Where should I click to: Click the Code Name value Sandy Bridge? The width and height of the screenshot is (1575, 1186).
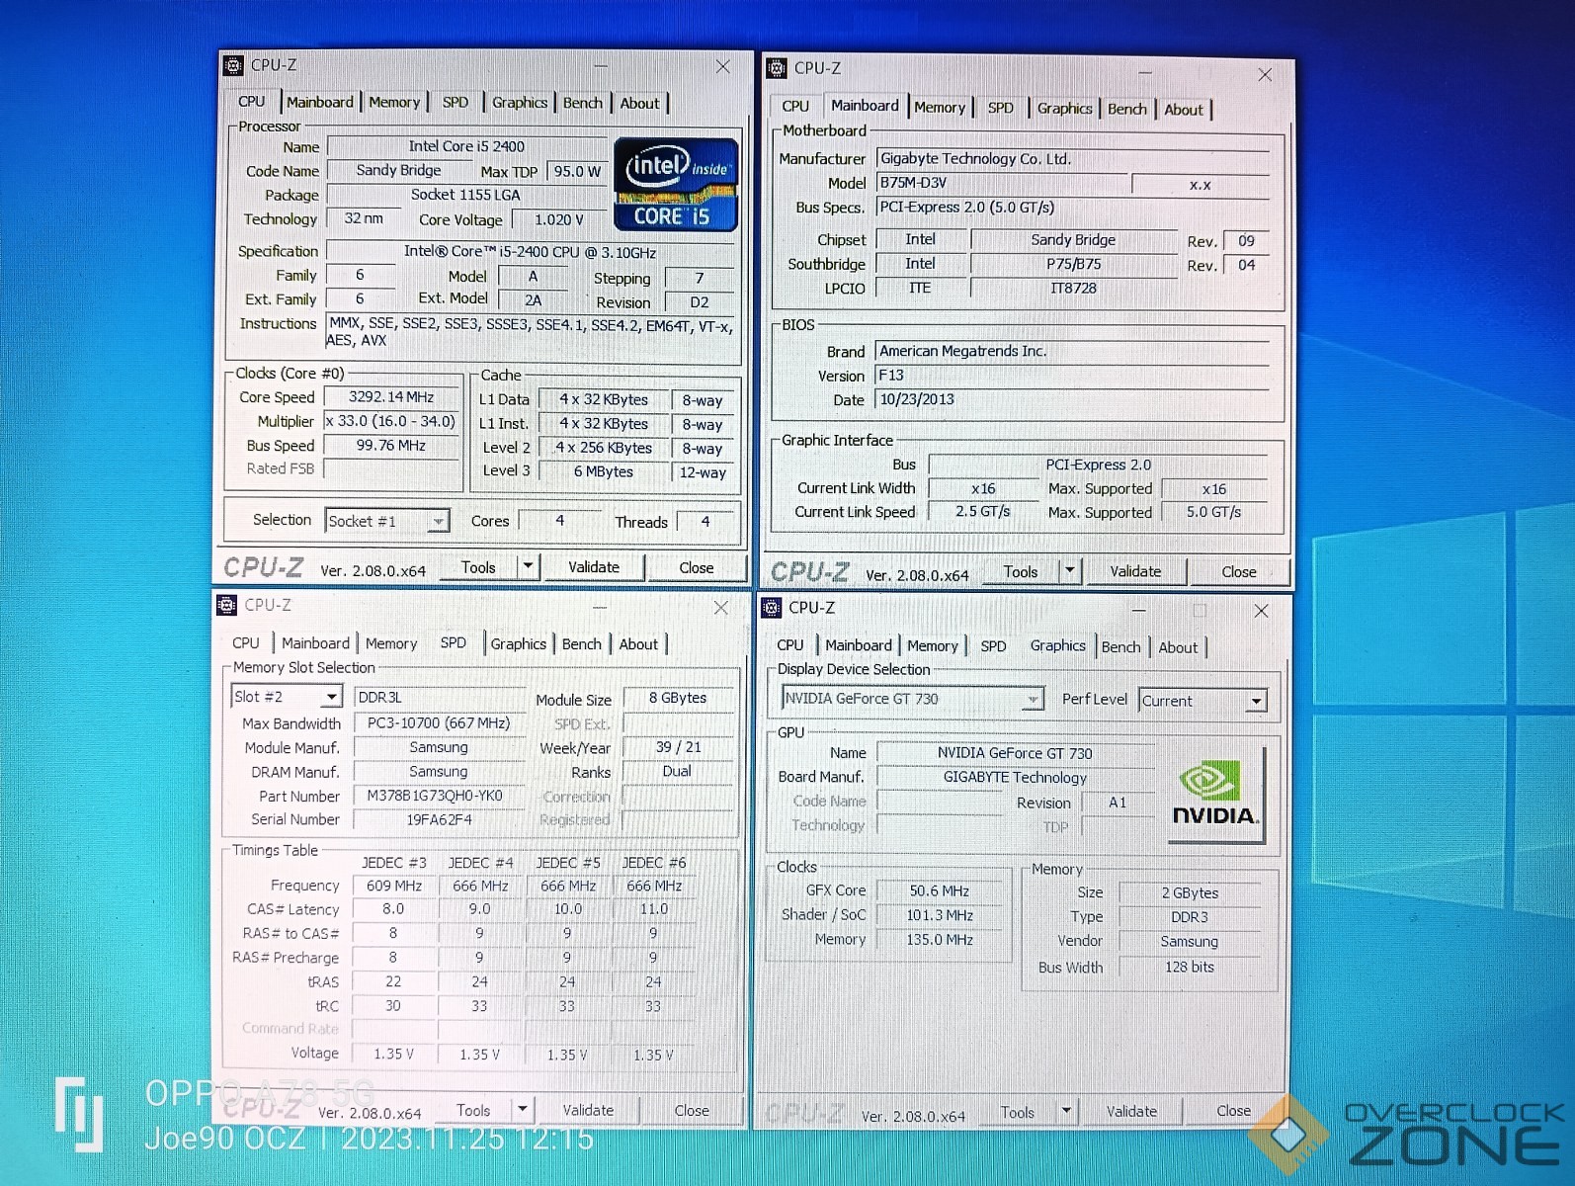(x=398, y=170)
